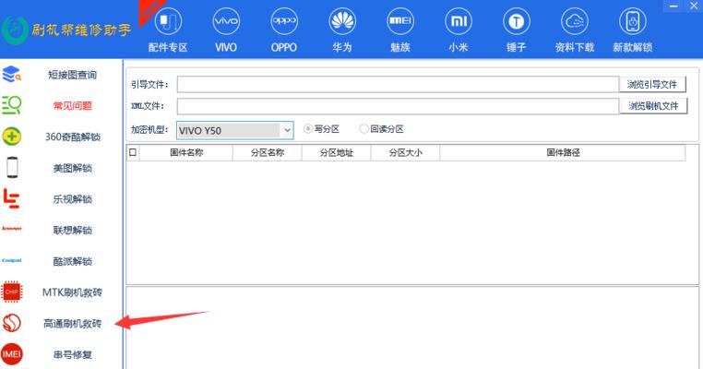Open 美图解锁 sidebar item
The image size is (703, 369).
point(73,168)
